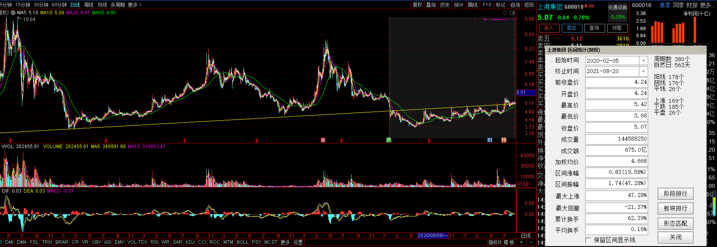Switch to the 周线 weekly period tab
The height and width of the screenshot is (247, 717).
pyautogui.click(x=89, y=5)
